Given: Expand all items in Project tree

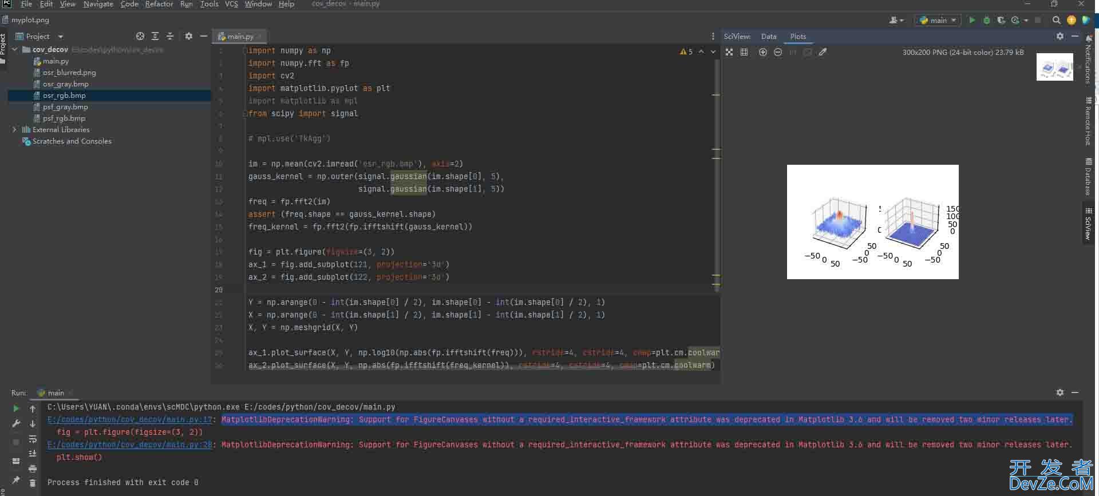Looking at the screenshot, I should [155, 36].
